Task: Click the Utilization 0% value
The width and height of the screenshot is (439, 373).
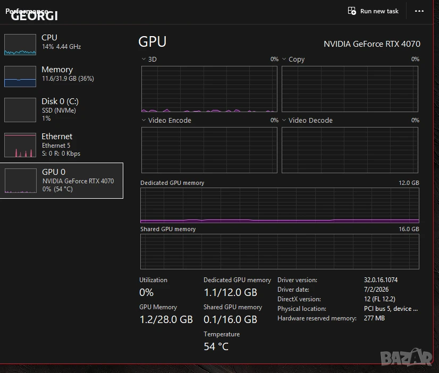Action: 146,292
